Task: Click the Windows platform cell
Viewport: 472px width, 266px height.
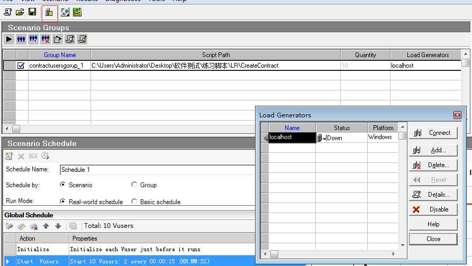Action: point(383,137)
